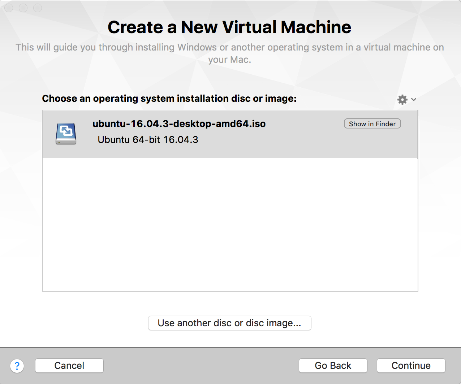Open the gear options dropdown
This screenshot has width=461, height=384.
(x=406, y=99)
